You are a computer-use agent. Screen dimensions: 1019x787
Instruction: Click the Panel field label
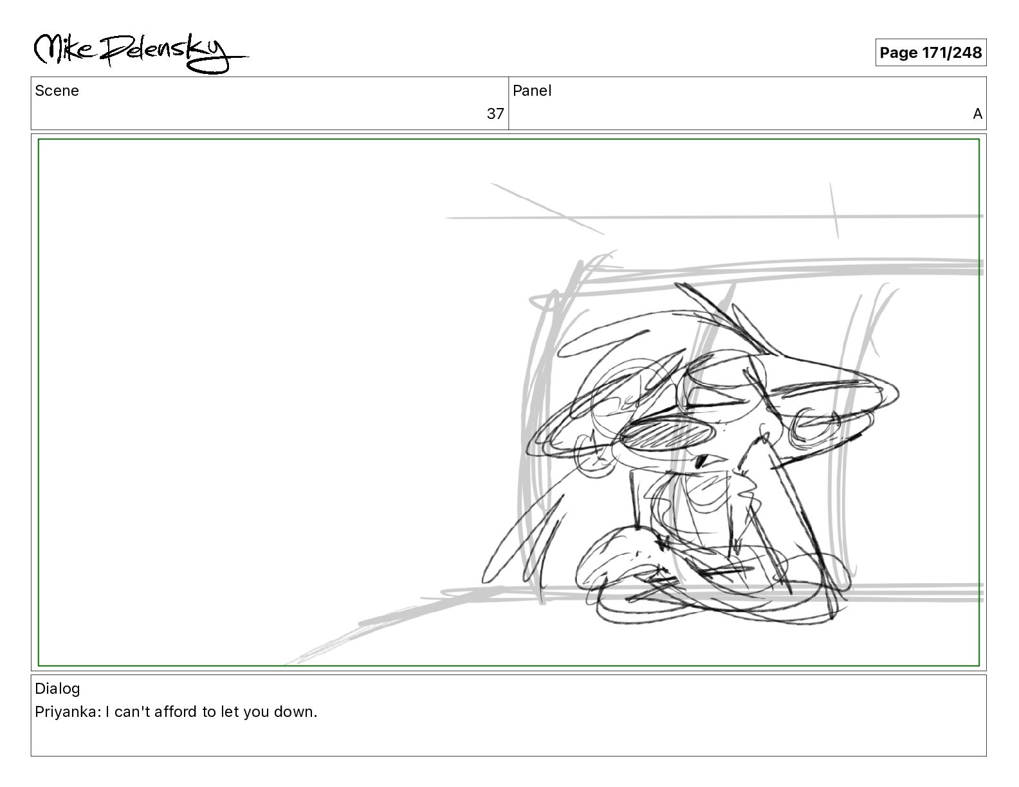point(532,91)
